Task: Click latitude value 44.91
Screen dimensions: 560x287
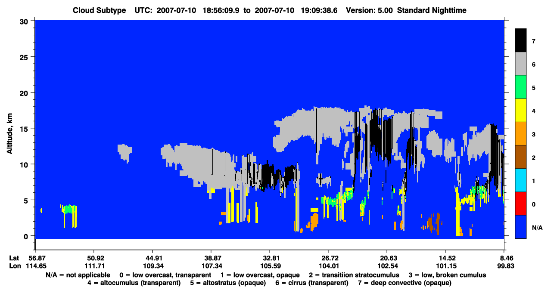Action: click(152, 258)
